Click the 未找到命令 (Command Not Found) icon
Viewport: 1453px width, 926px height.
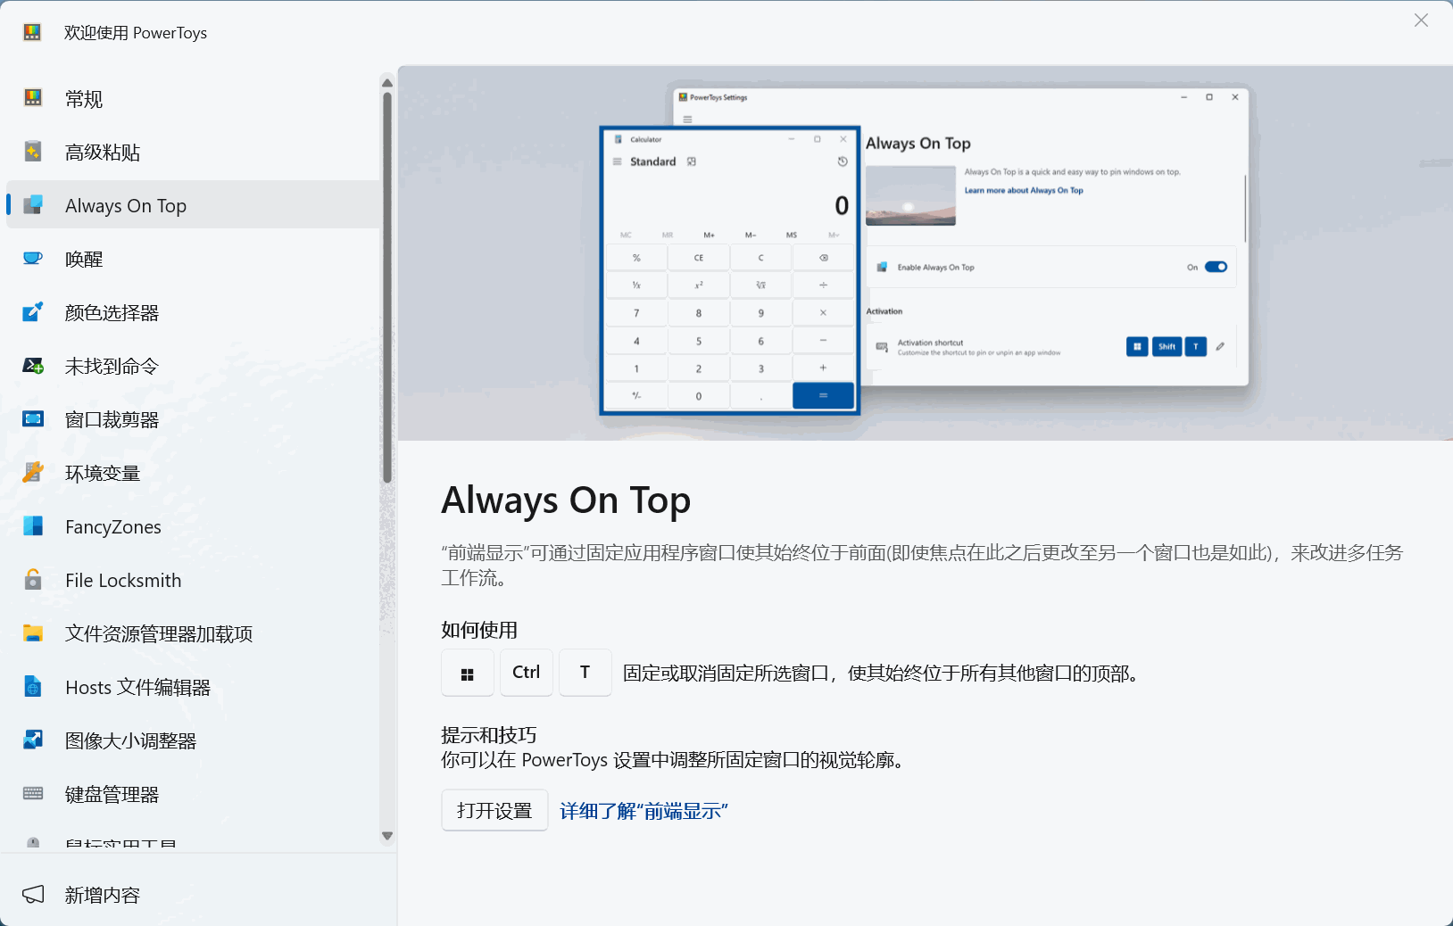(x=33, y=366)
